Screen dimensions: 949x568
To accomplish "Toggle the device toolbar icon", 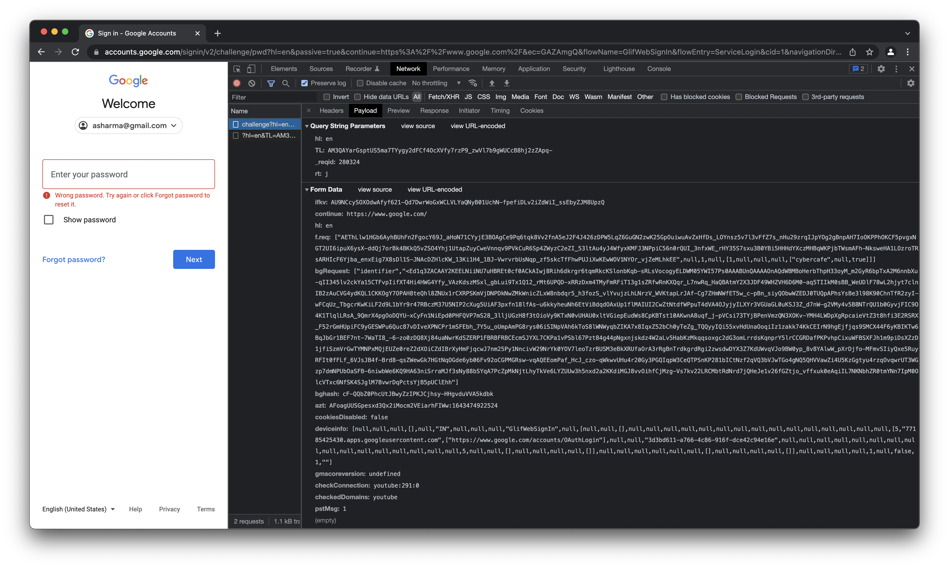I will tap(251, 69).
